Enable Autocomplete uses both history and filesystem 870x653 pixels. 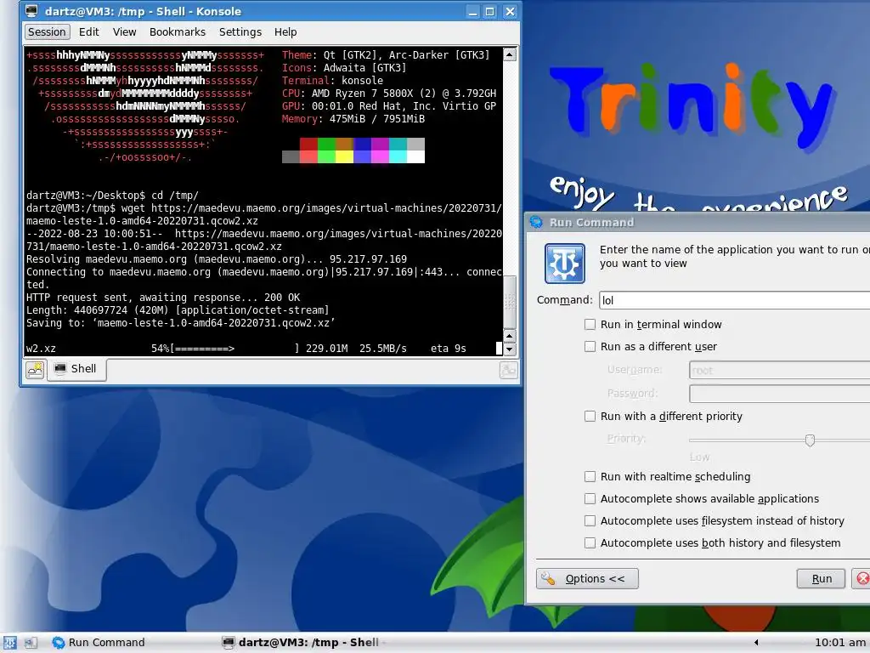click(x=590, y=543)
